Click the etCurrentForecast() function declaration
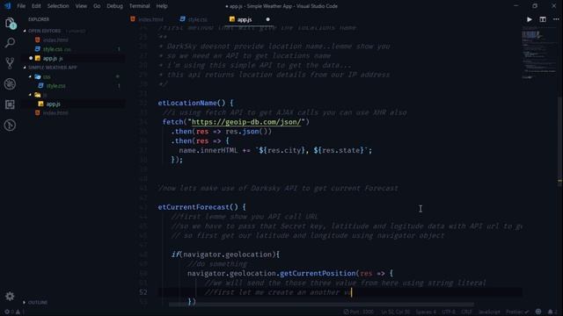The image size is (563, 316). (x=202, y=207)
